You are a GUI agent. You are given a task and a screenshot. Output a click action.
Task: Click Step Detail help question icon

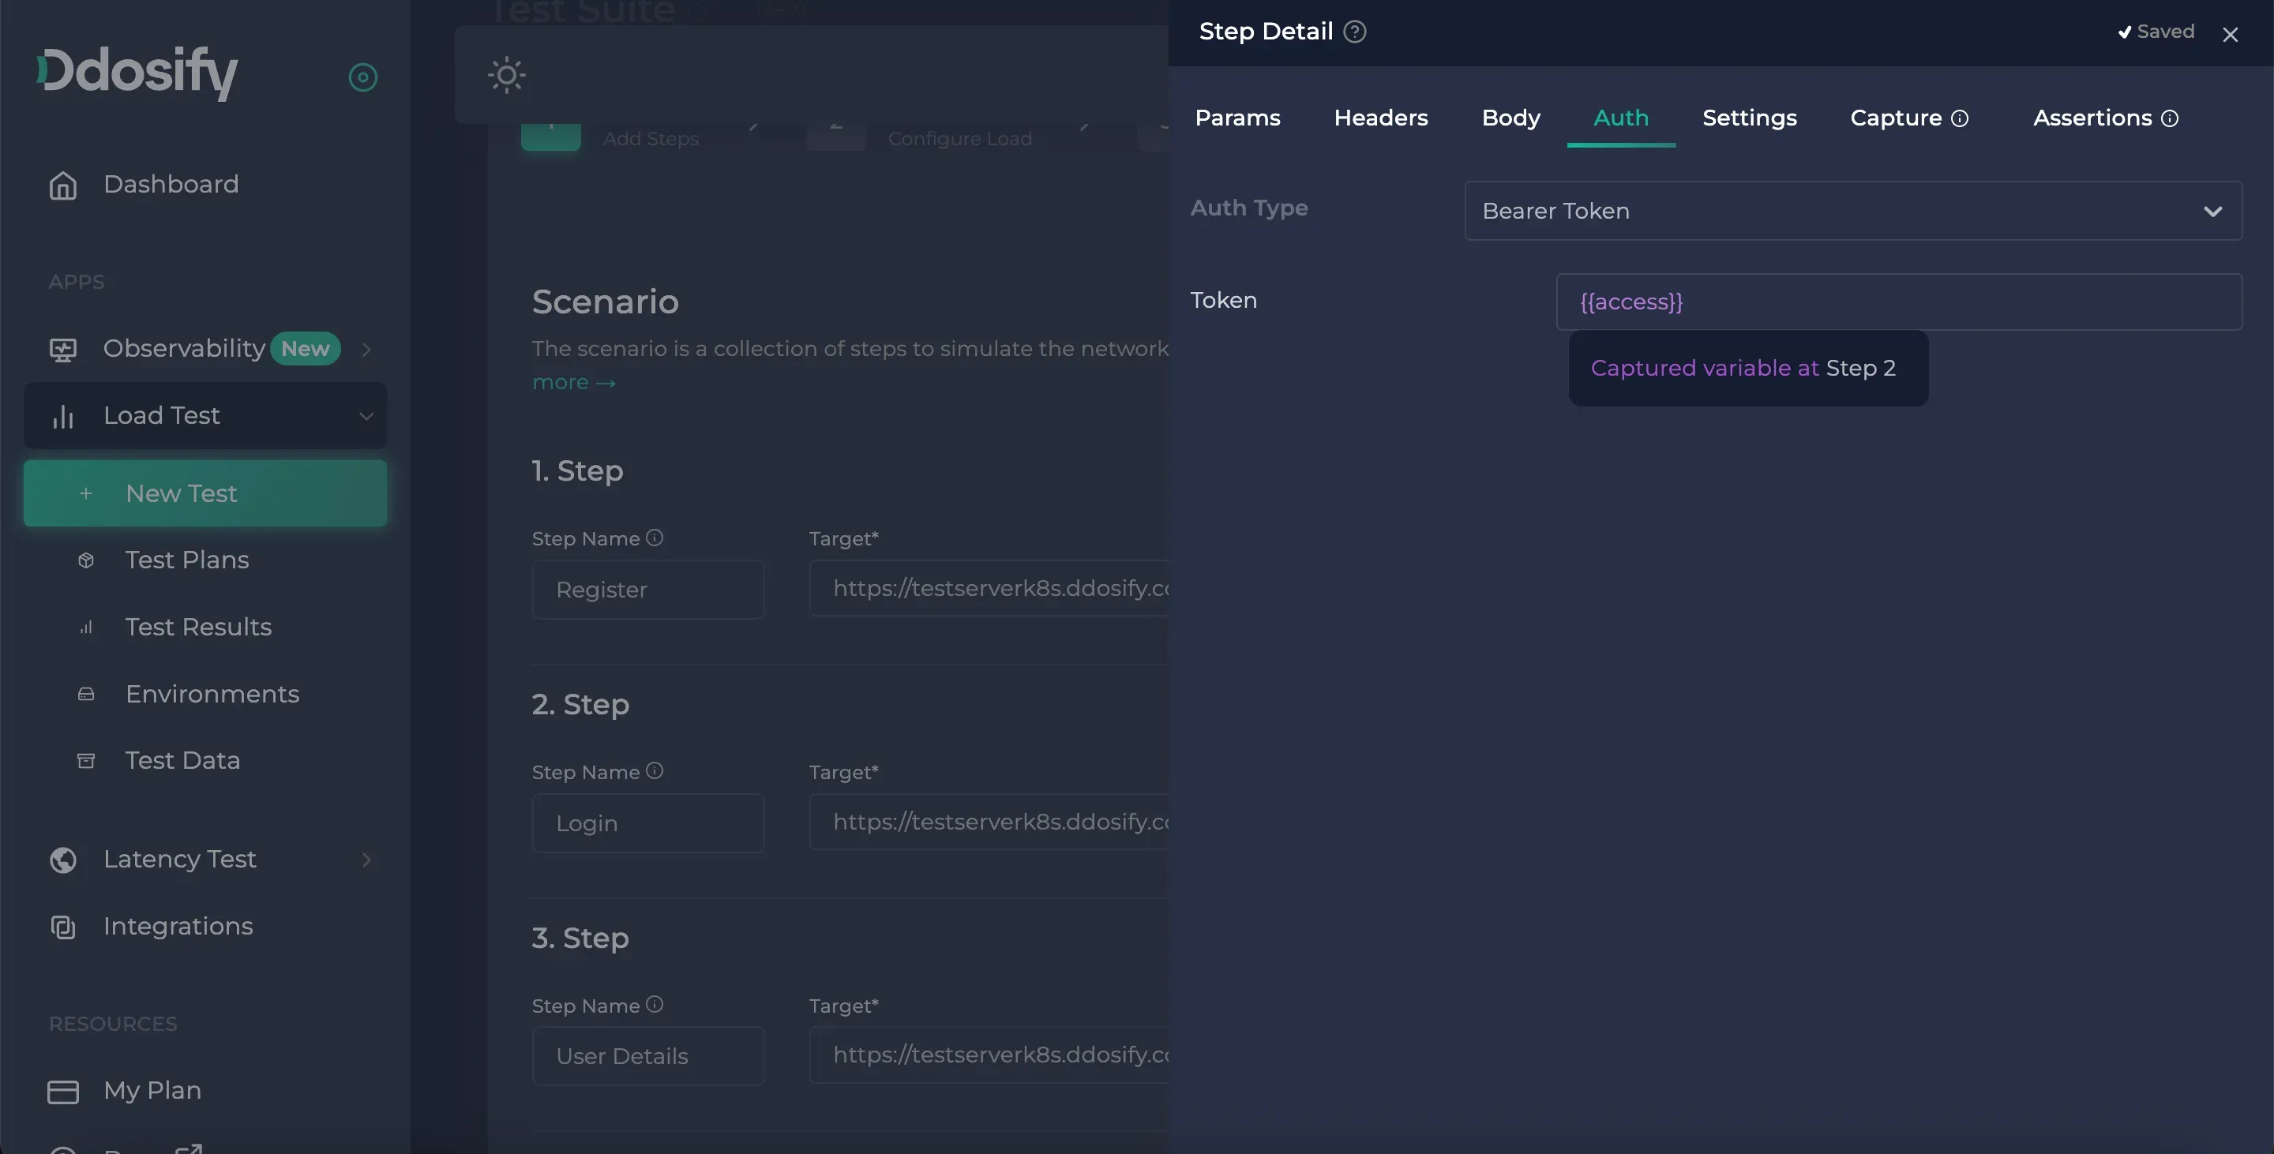tap(1354, 32)
